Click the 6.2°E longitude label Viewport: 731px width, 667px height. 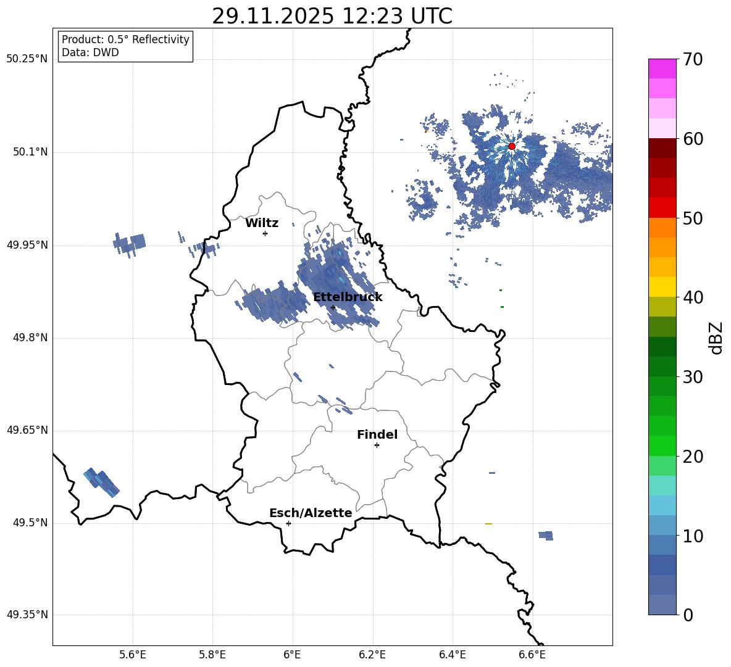point(372,655)
